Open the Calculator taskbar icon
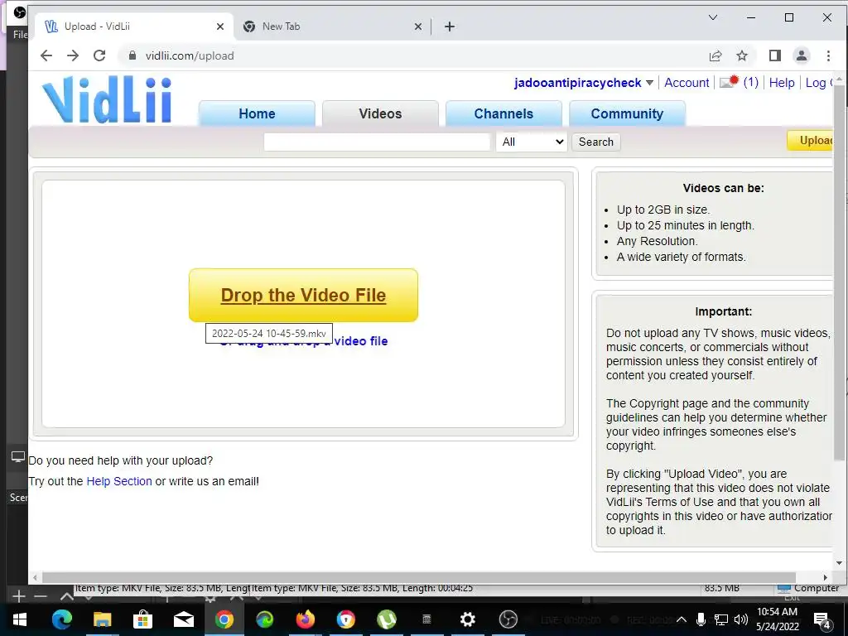Screen dimensions: 848x636 pyautogui.click(x=426, y=619)
